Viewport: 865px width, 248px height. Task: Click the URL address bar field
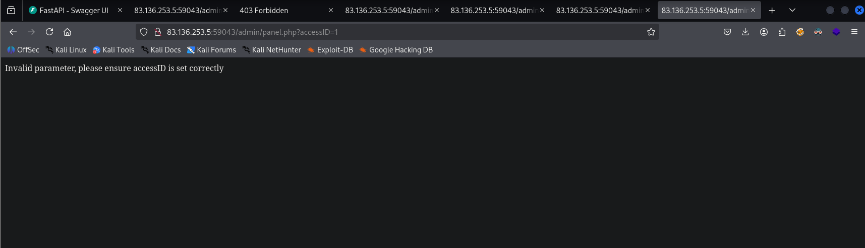(393, 32)
